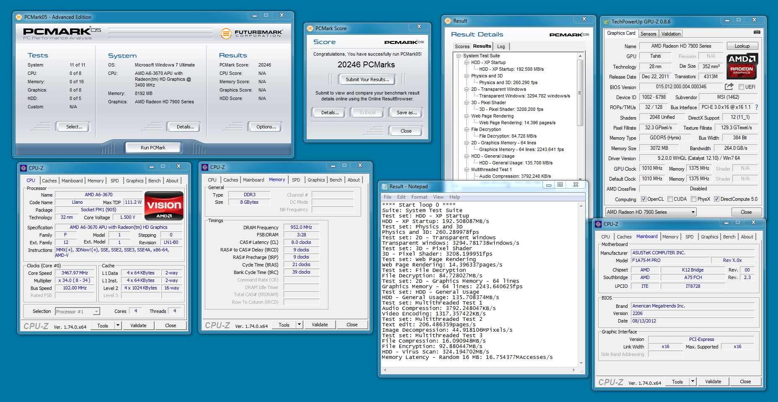Click the PCMark05 title bar app icon
This screenshot has width=778, height=402.
point(19,17)
